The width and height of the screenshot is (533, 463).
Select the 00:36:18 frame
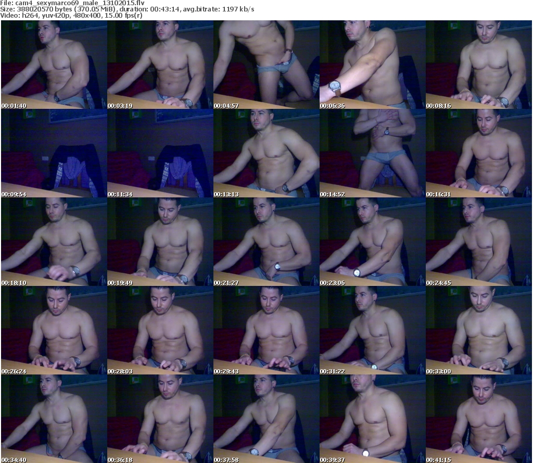(160, 419)
